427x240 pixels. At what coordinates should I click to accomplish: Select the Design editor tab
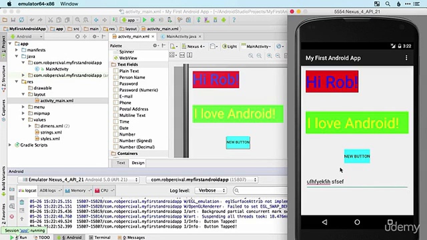point(138,163)
